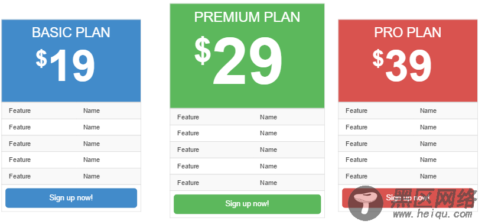Select the BASIC PLAN heading
485x224 pixels.
(x=71, y=33)
